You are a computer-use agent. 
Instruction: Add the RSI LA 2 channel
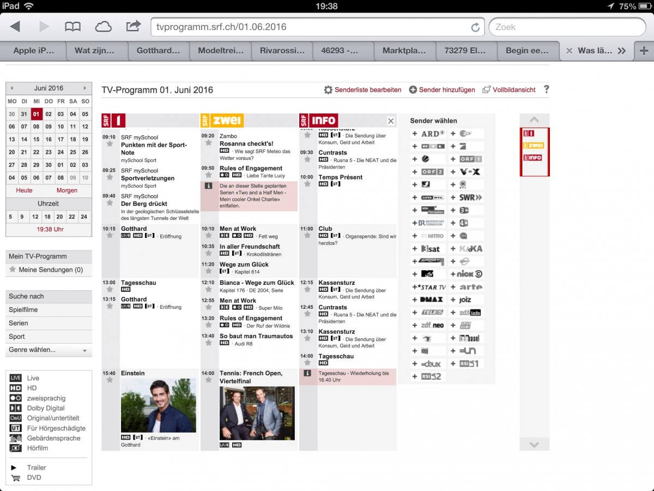[428, 376]
